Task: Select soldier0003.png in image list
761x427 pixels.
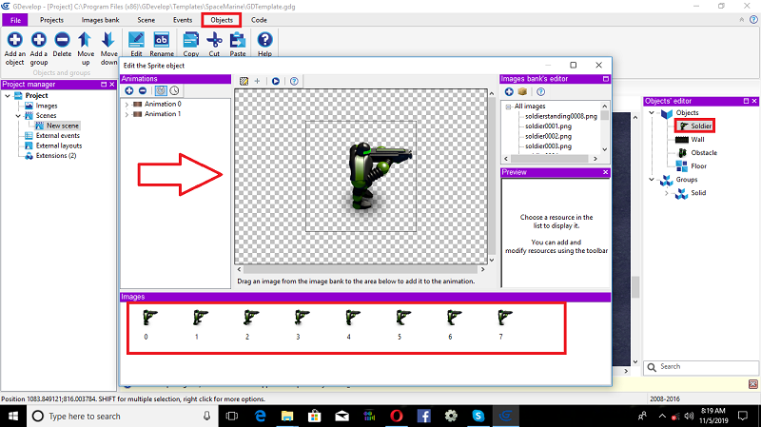Action: coord(548,146)
